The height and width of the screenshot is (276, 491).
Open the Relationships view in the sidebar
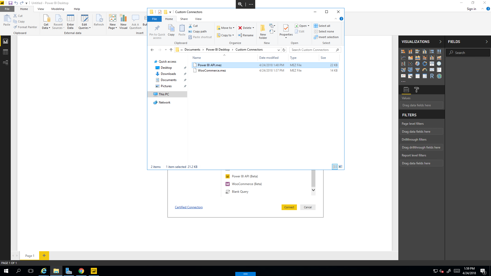tap(5, 63)
